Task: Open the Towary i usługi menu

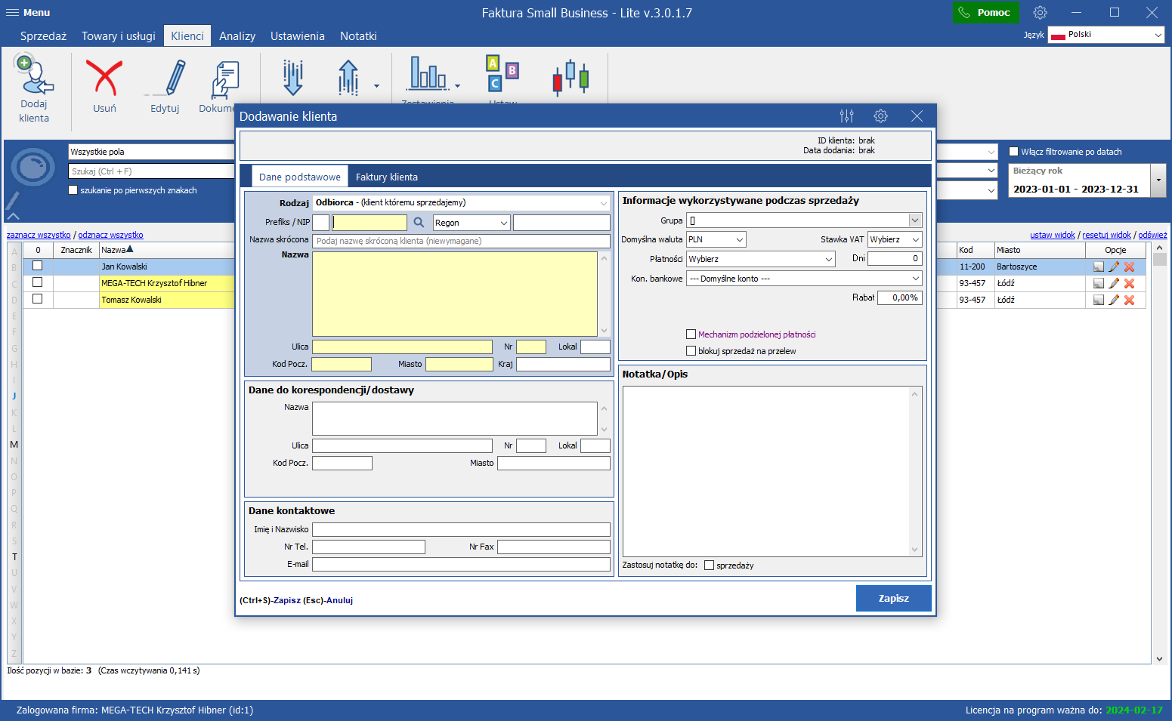Action: [119, 36]
